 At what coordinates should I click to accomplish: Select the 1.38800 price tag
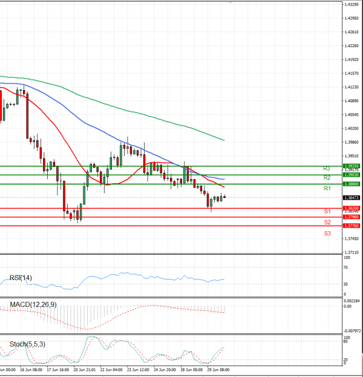(352, 184)
